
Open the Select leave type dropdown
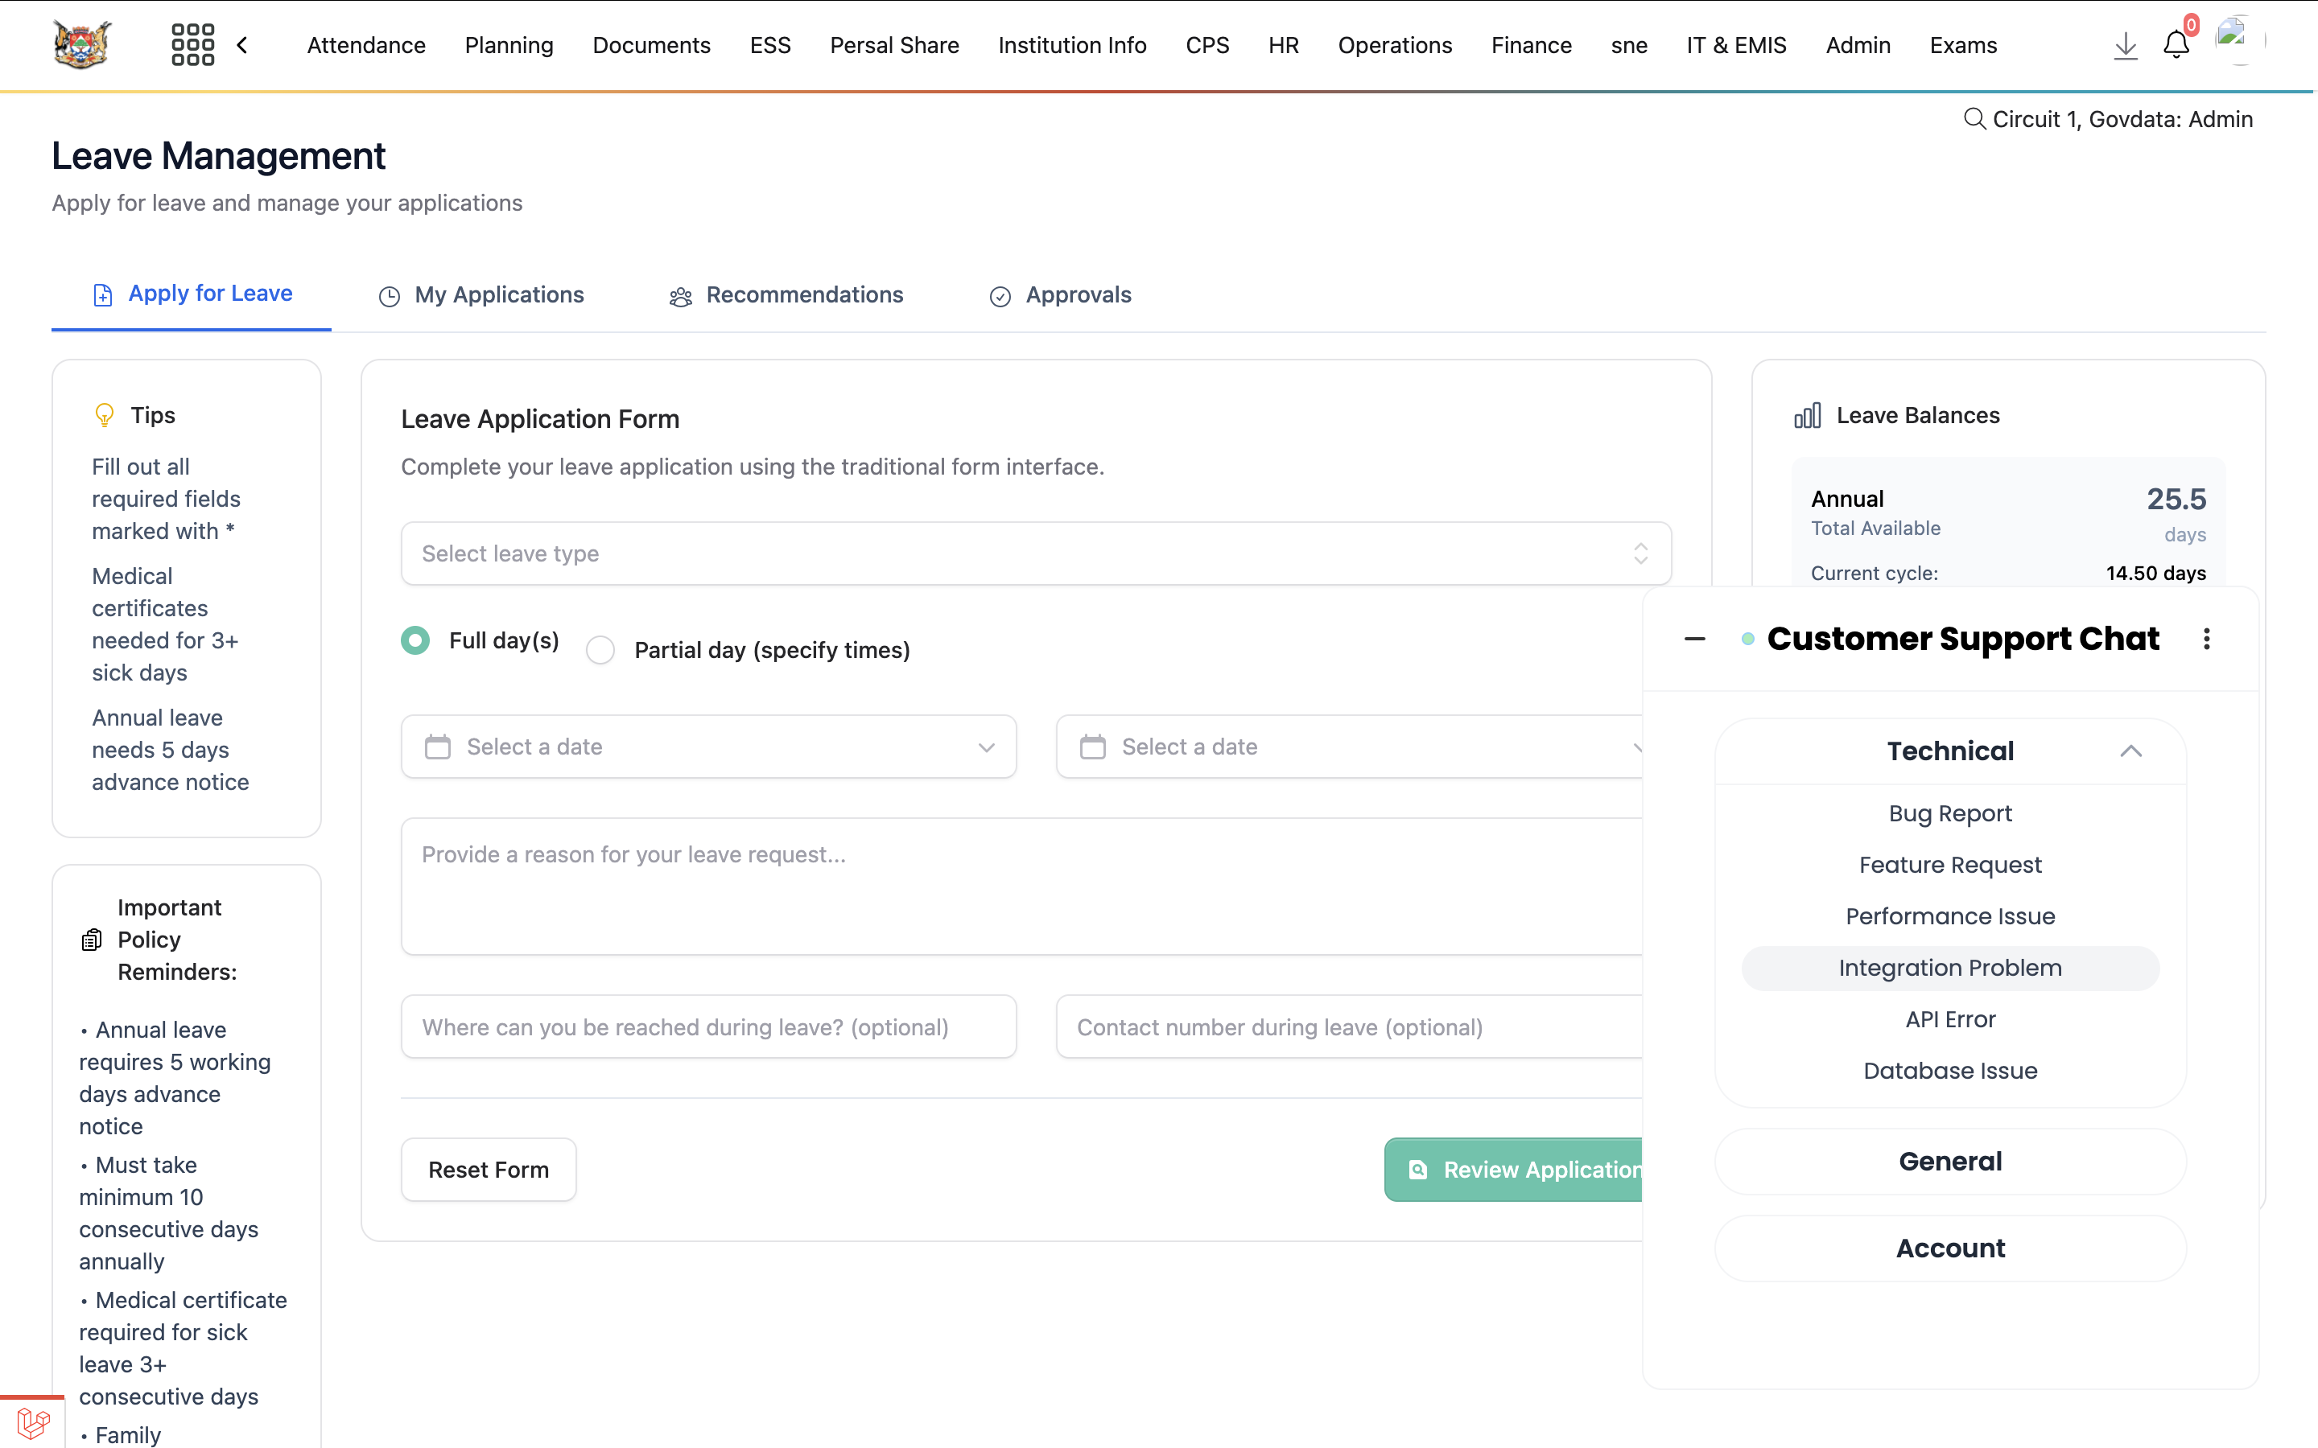coord(1035,553)
